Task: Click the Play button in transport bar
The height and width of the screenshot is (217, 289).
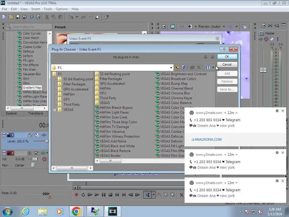Action: pos(97,195)
